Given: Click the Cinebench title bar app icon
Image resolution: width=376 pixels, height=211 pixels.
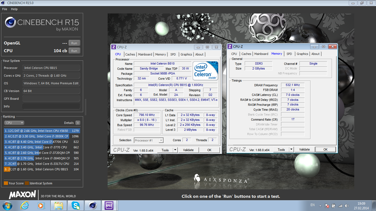Looking at the screenshot, I should tap(3, 3).
